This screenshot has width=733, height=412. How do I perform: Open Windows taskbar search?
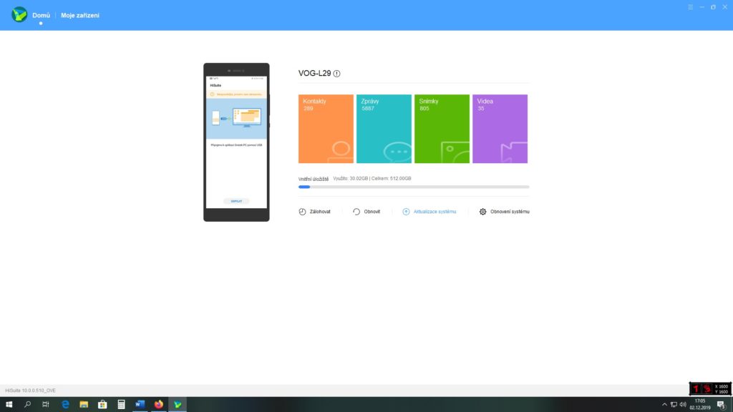[27, 405]
